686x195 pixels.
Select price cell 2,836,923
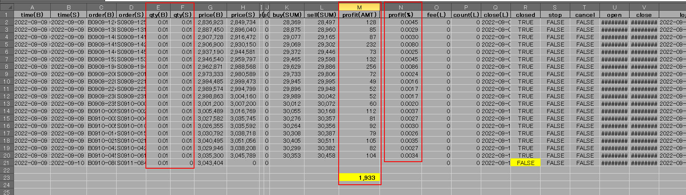(210, 22)
